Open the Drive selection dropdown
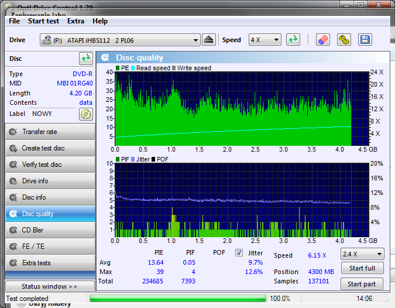The width and height of the screenshot is (395, 308). tap(120, 40)
